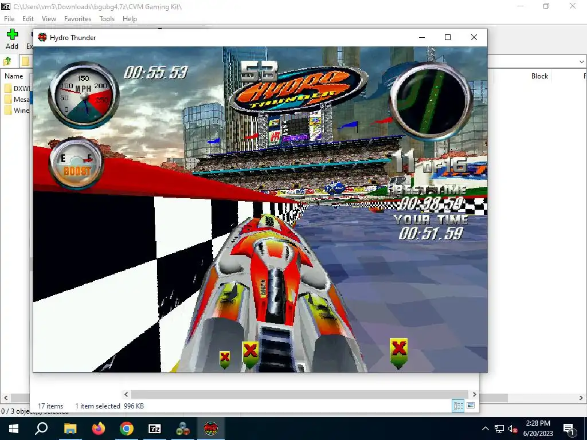Click the Hydro Thunder window title icon
The image size is (587, 440).
click(x=42, y=37)
